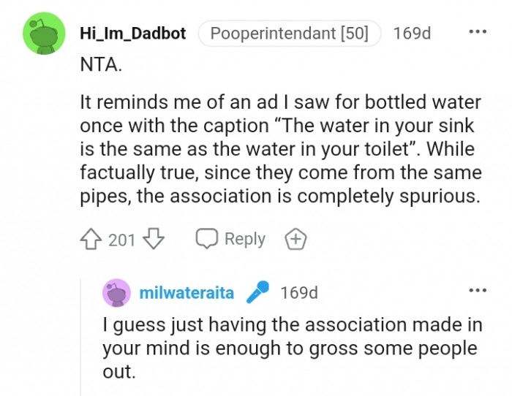
Task: Open the three-dot menu on milwateraita's reply
Action: [x=477, y=292]
